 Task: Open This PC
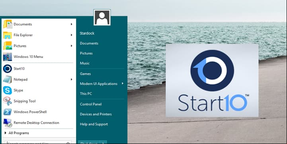[86, 94]
